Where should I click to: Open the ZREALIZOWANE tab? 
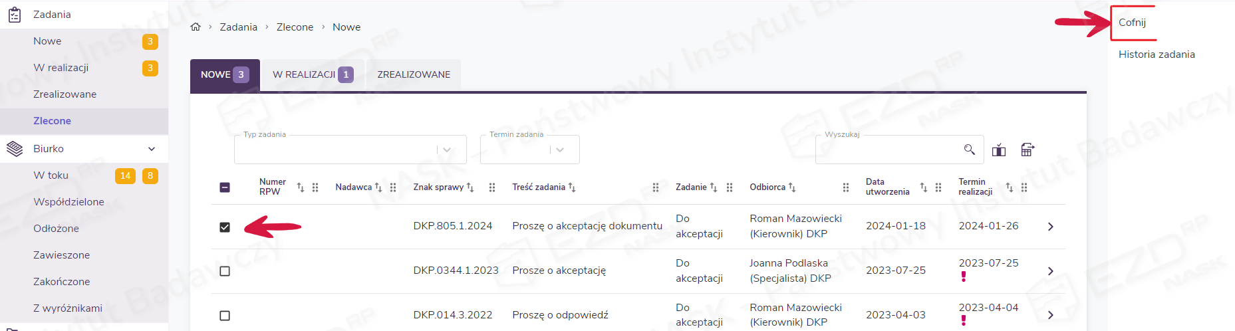(x=414, y=74)
